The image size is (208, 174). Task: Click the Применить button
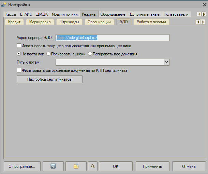tap(152, 166)
